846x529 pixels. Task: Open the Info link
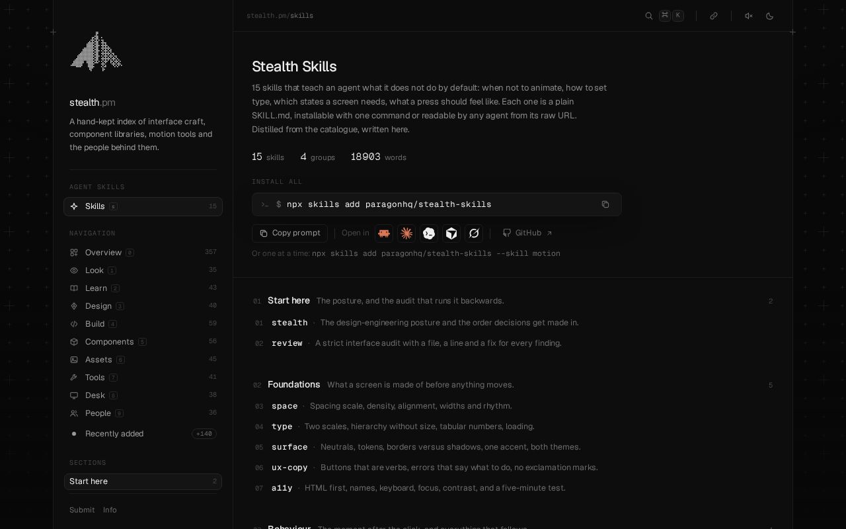tap(110, 510)
